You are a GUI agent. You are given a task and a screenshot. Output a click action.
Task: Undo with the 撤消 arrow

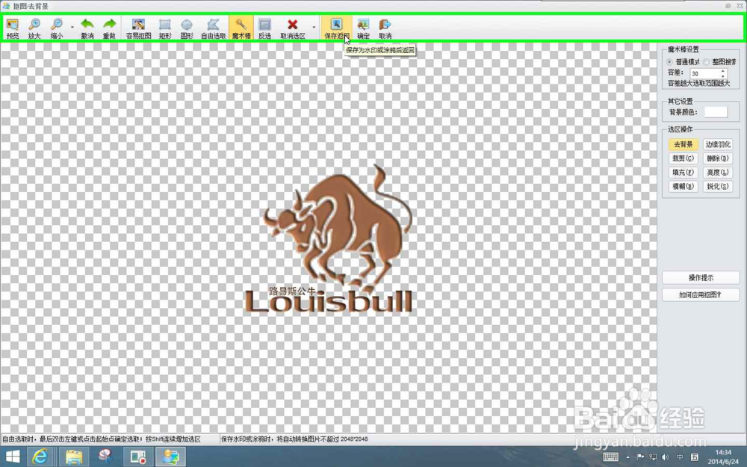87,28
